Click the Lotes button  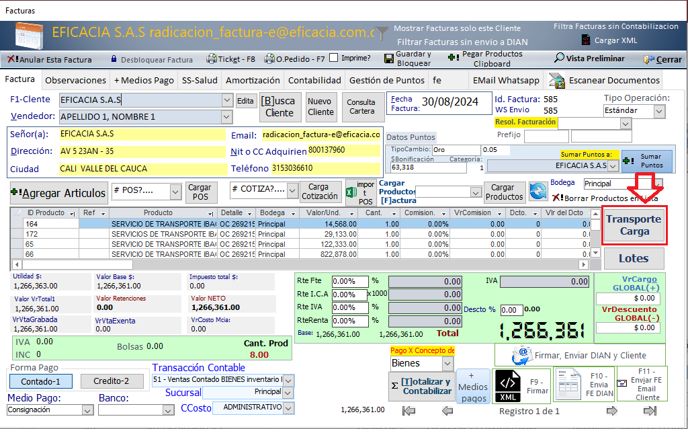click(634, 259)
